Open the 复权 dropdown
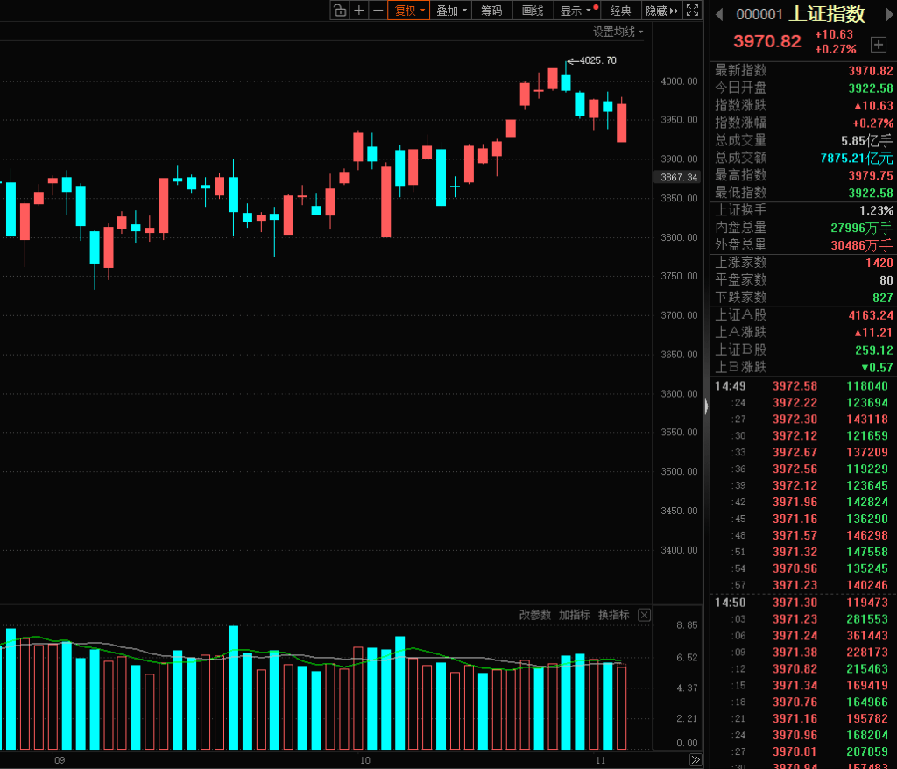The height and width of the screenshot is (769, 897). tap(409, 11)
